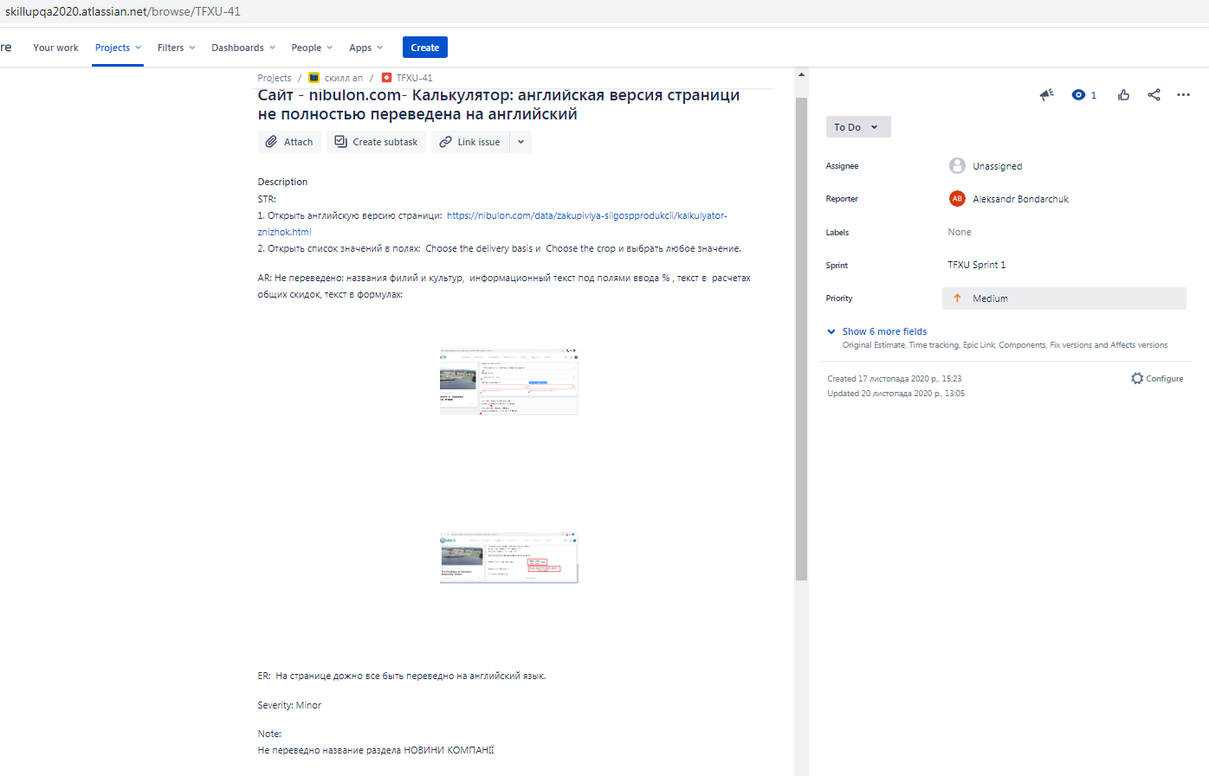Screen dimensions: 1209x776
Task: Open the Your work menu
Action: (x=55, y=48)
